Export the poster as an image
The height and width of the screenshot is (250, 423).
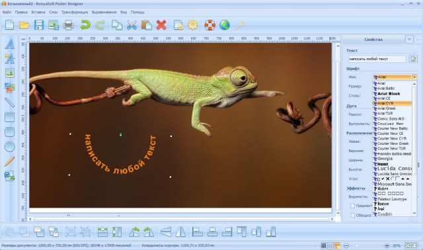pyautogui.click(x=54, y=25)
